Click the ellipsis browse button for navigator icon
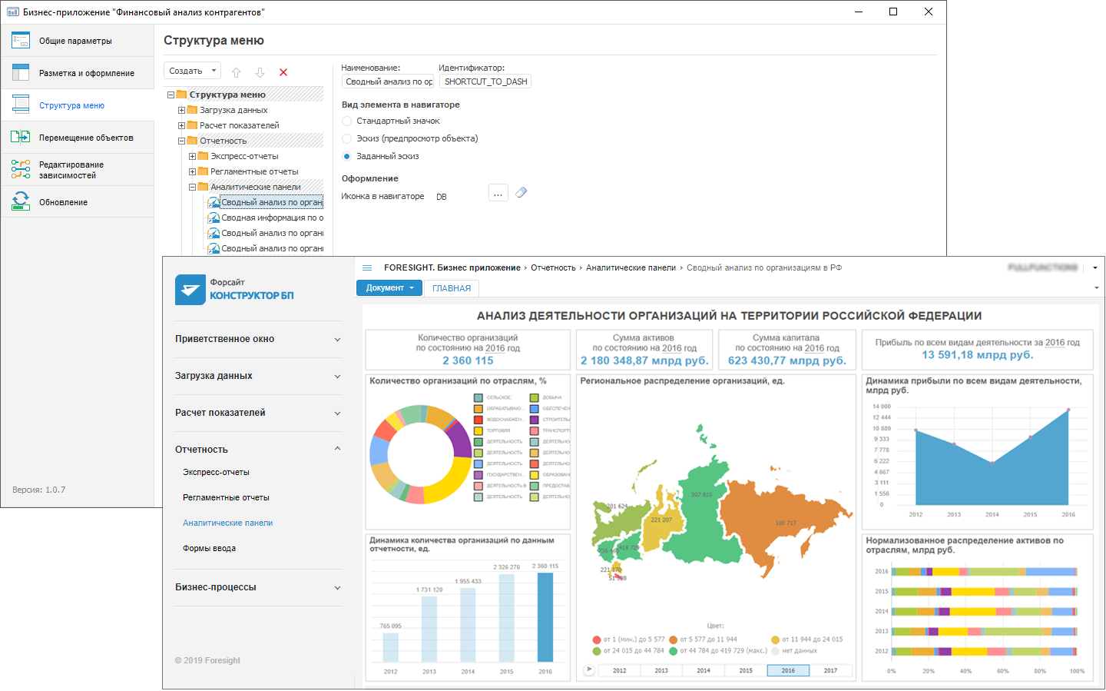The width and height of the screenshot is (1106, 691). pos(498,194)
